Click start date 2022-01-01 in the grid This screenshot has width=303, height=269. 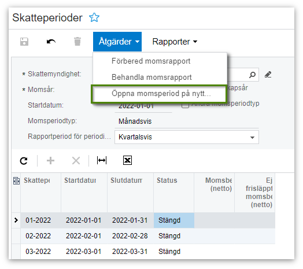point(84,220)
